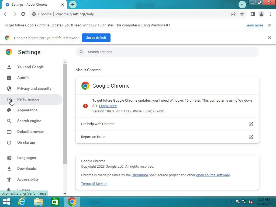Dismiss the default browser infobar

tap(270, 38)
